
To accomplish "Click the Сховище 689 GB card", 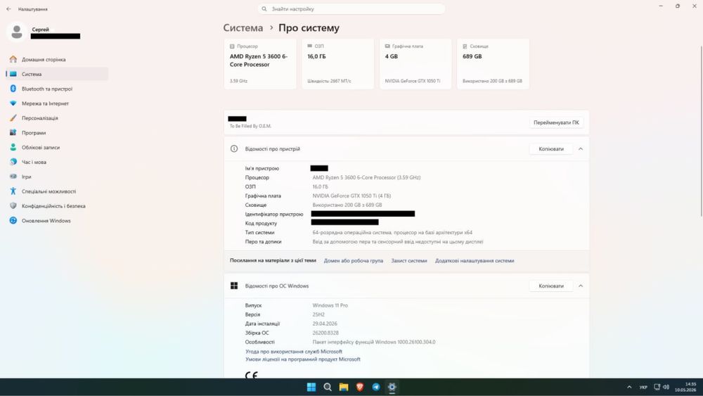I will tap(493, 64).
